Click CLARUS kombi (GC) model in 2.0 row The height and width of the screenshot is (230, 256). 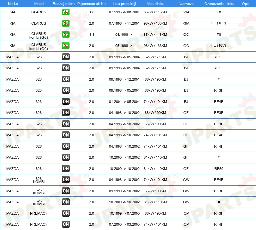[x=39, y=47]
